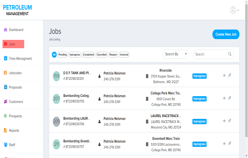Filter jobs by Inprogress status
The height and width of the screenshot is (158, 248).
tap(75, 54)
